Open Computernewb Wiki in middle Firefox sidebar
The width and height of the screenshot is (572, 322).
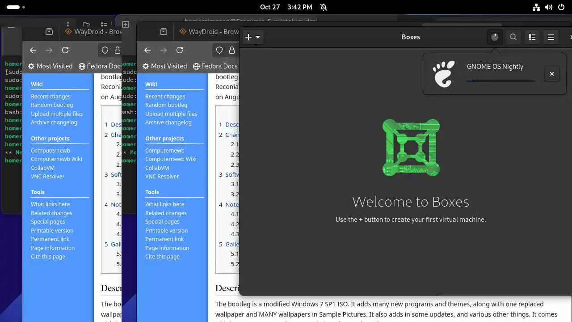tap(171, 159)
